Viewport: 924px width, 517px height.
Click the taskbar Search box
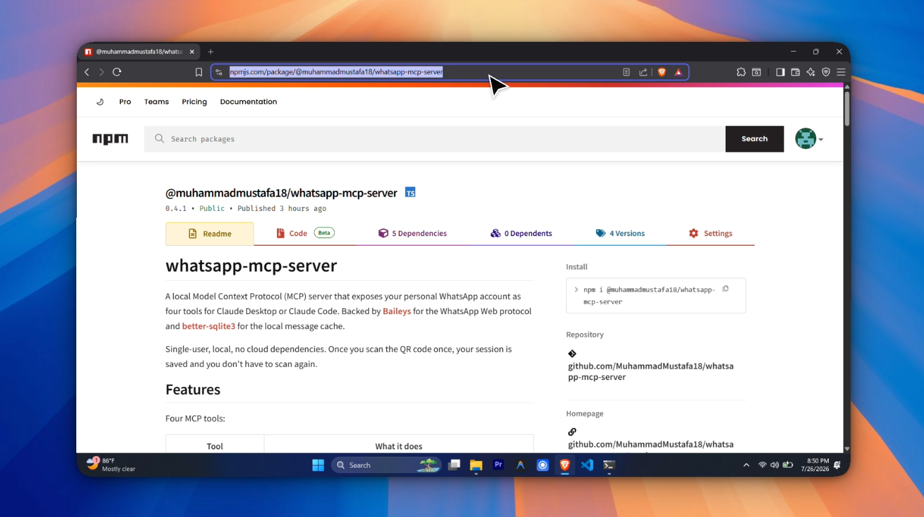[x=386, y=465]
